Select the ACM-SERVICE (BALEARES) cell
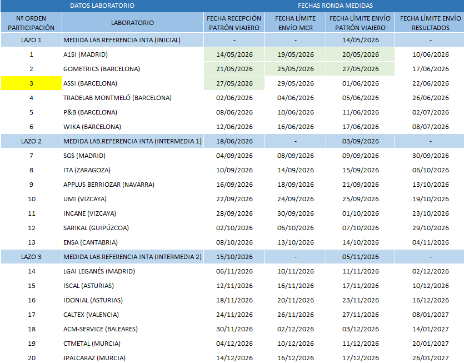The width and height of the screenshot is (464, 363). (x=133, y=329)
